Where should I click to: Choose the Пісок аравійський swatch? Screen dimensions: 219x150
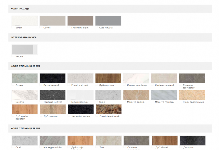tap(192, 95)
